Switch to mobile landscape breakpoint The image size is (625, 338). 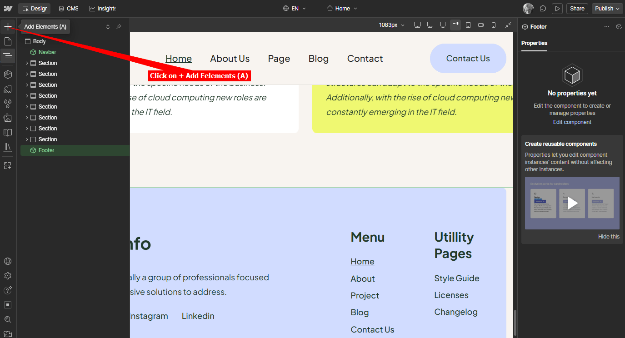coord(481,25)
